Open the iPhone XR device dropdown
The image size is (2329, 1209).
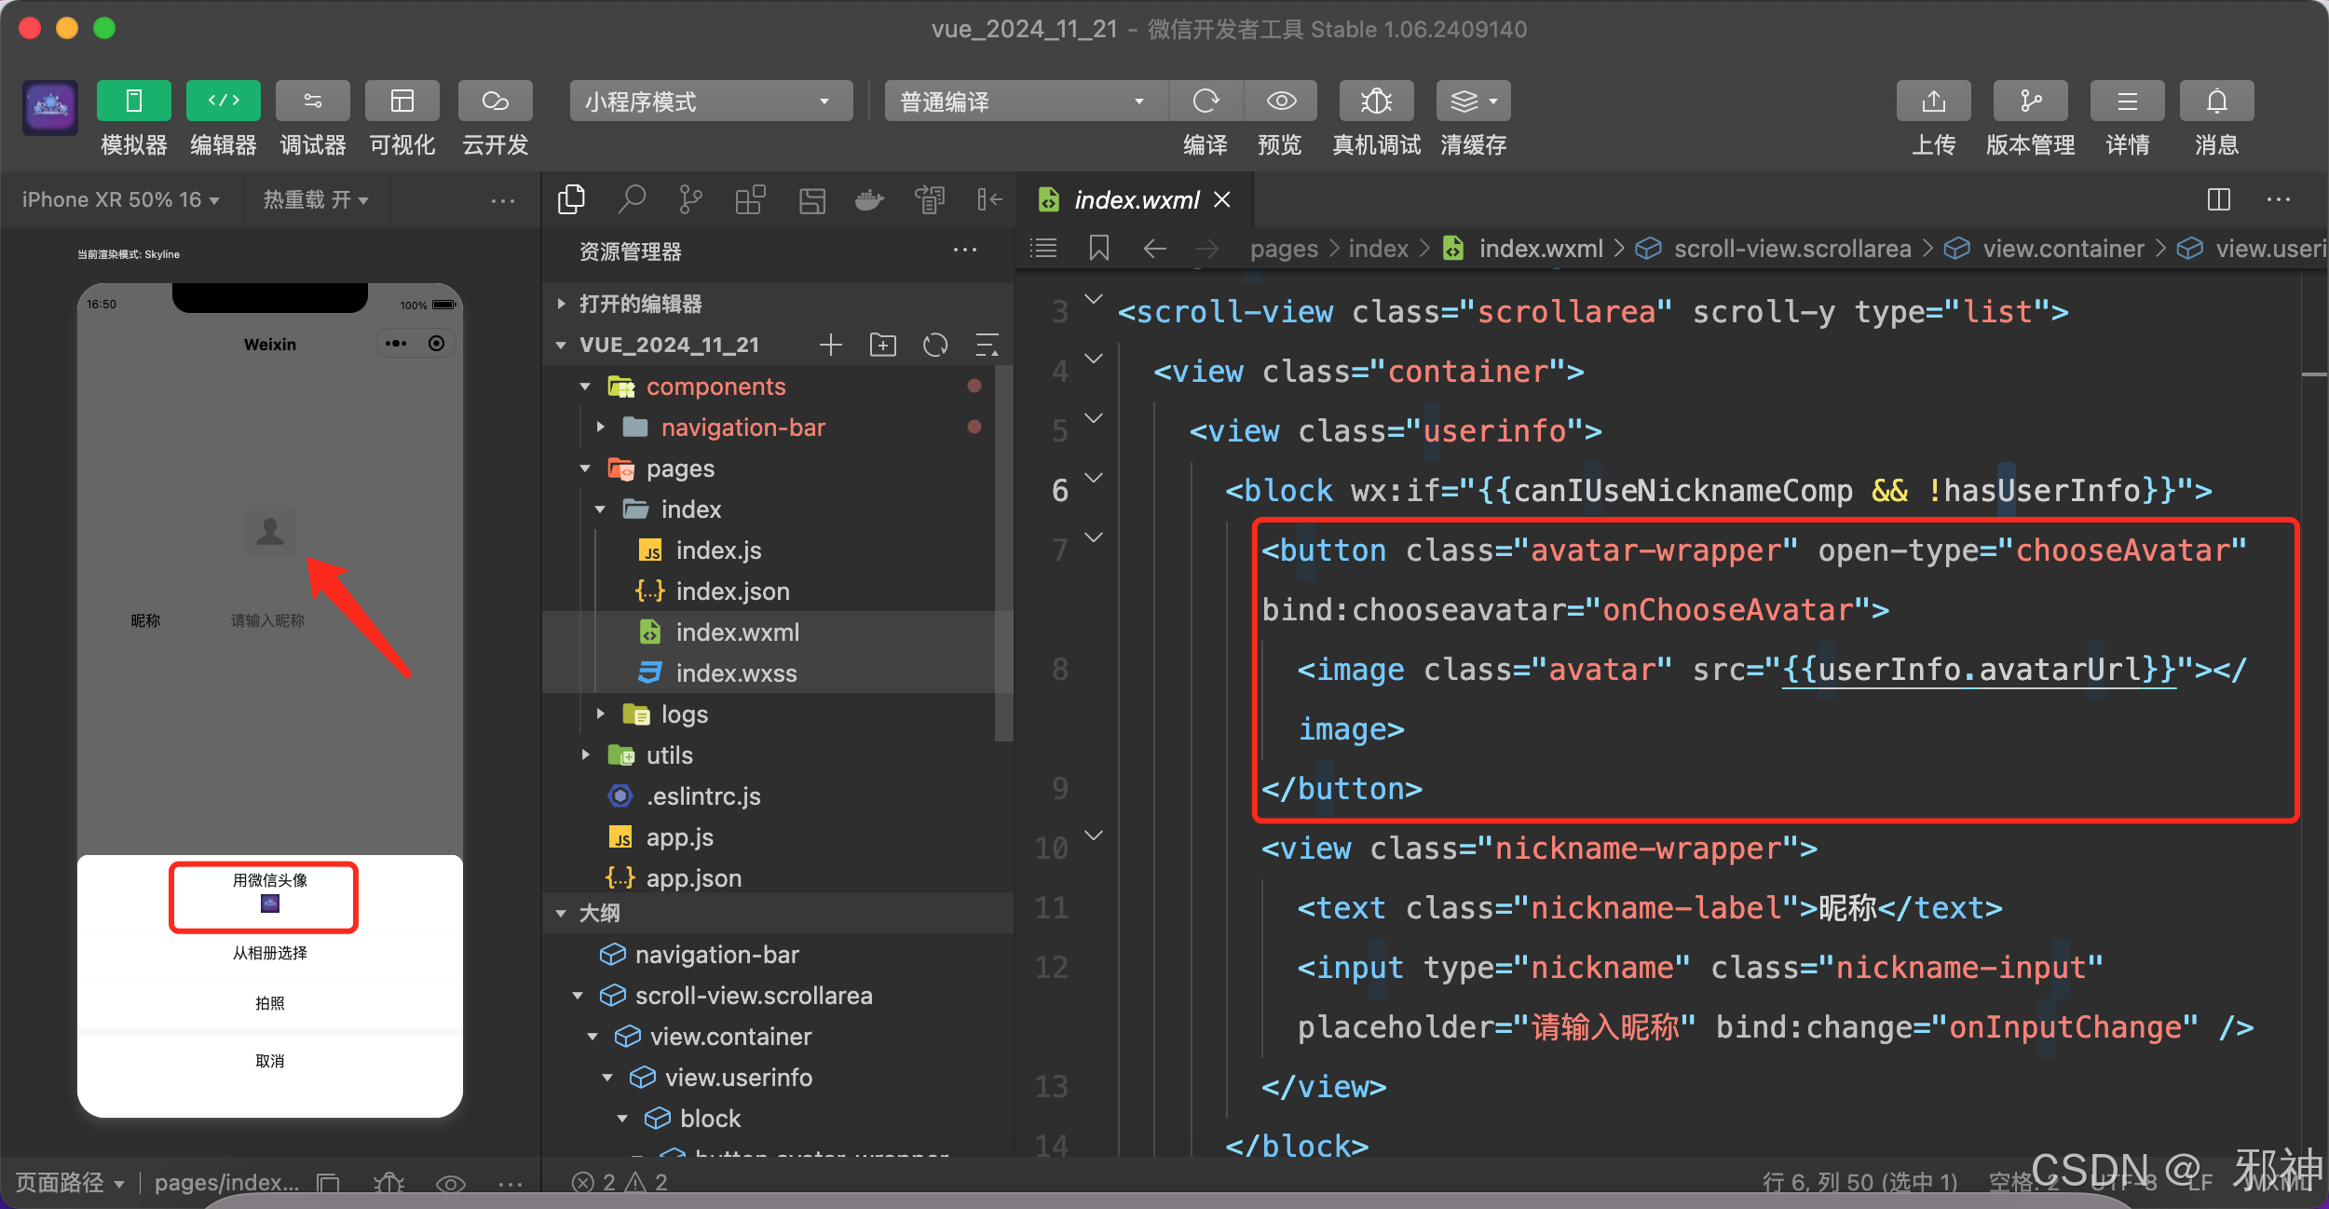pos(120,199)
